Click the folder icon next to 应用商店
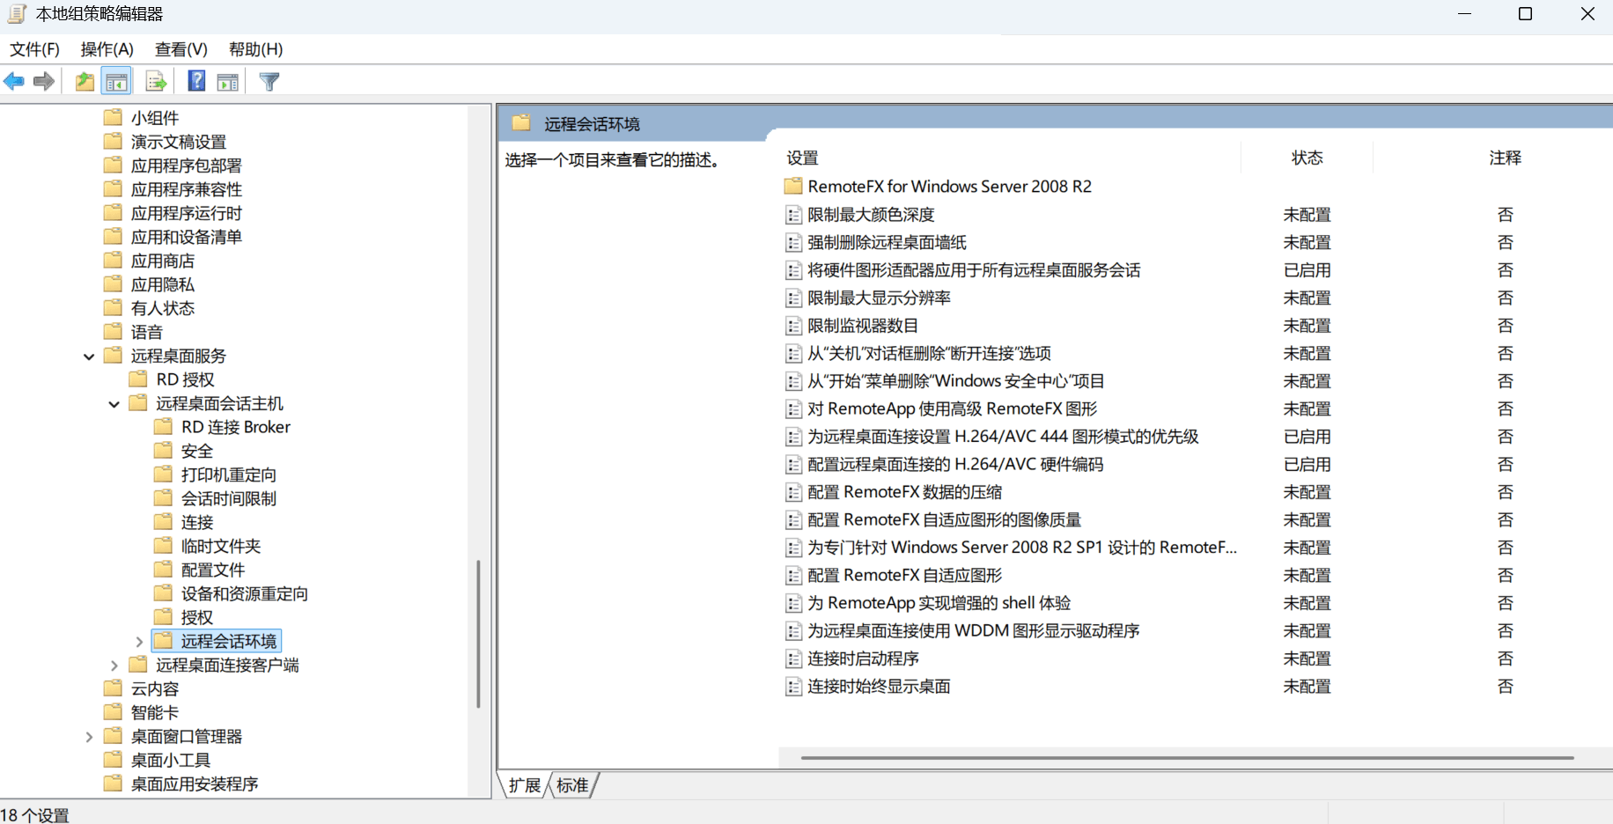Image resolution: width=1613 pixels, height=824 pixels. [113, 260]
